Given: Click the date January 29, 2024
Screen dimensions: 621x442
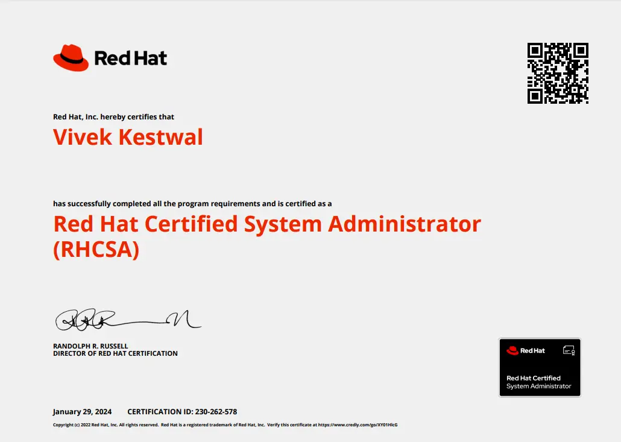Looking at the screenshot, I should (82, 412).
